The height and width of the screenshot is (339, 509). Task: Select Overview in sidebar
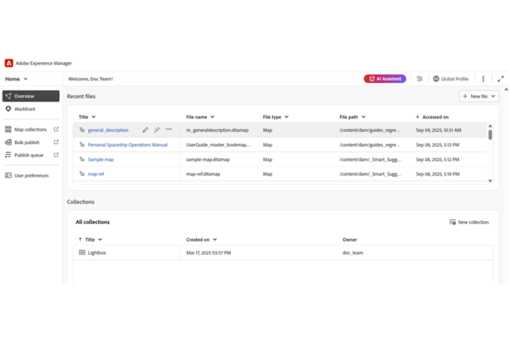click(x=31, y=96)
